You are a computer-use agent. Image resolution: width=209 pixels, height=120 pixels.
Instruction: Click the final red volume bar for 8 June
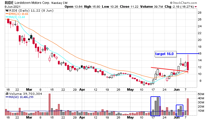(188, 107)
